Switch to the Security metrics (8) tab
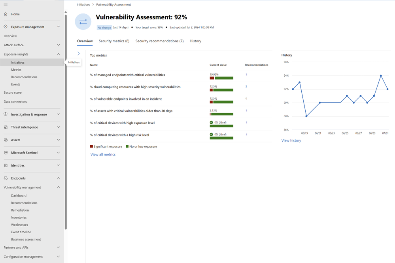Viewport: 395px width, 263px height. click(x=114, y=41)
